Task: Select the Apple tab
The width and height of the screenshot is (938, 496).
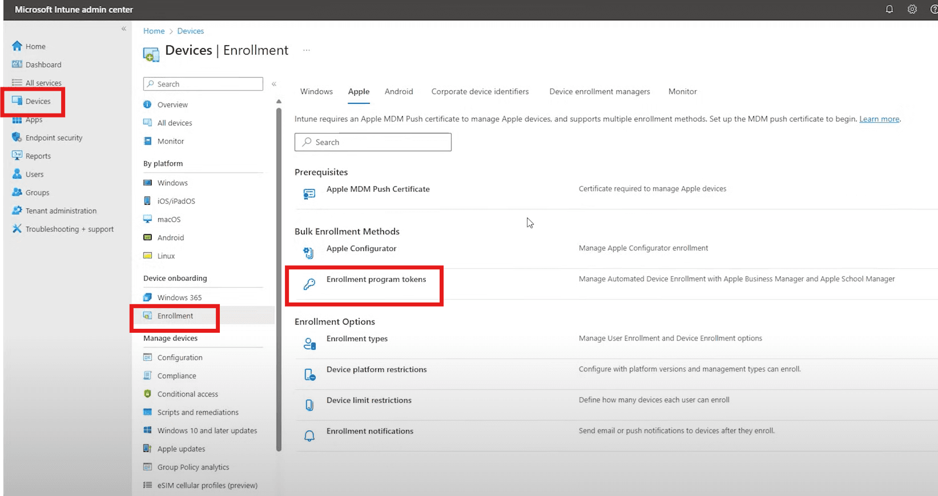Action: point(359,91)
